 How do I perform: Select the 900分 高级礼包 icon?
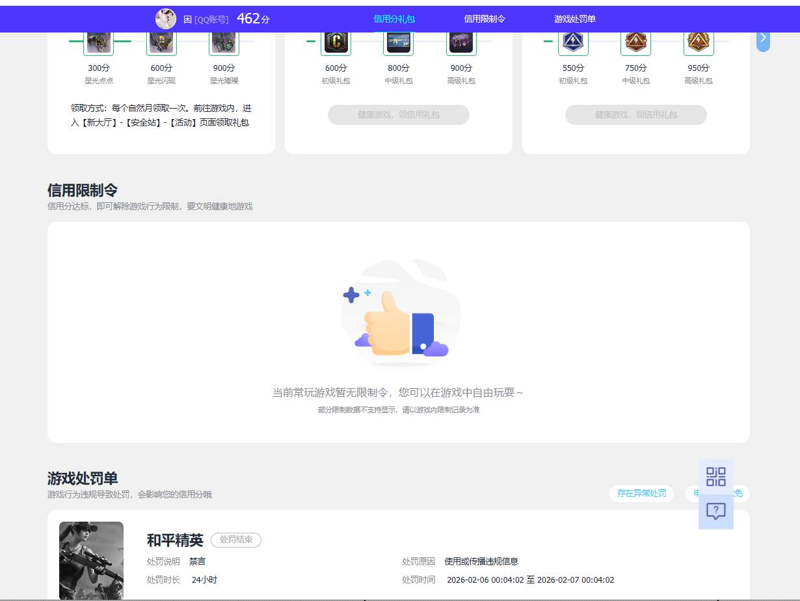(460, 40)
